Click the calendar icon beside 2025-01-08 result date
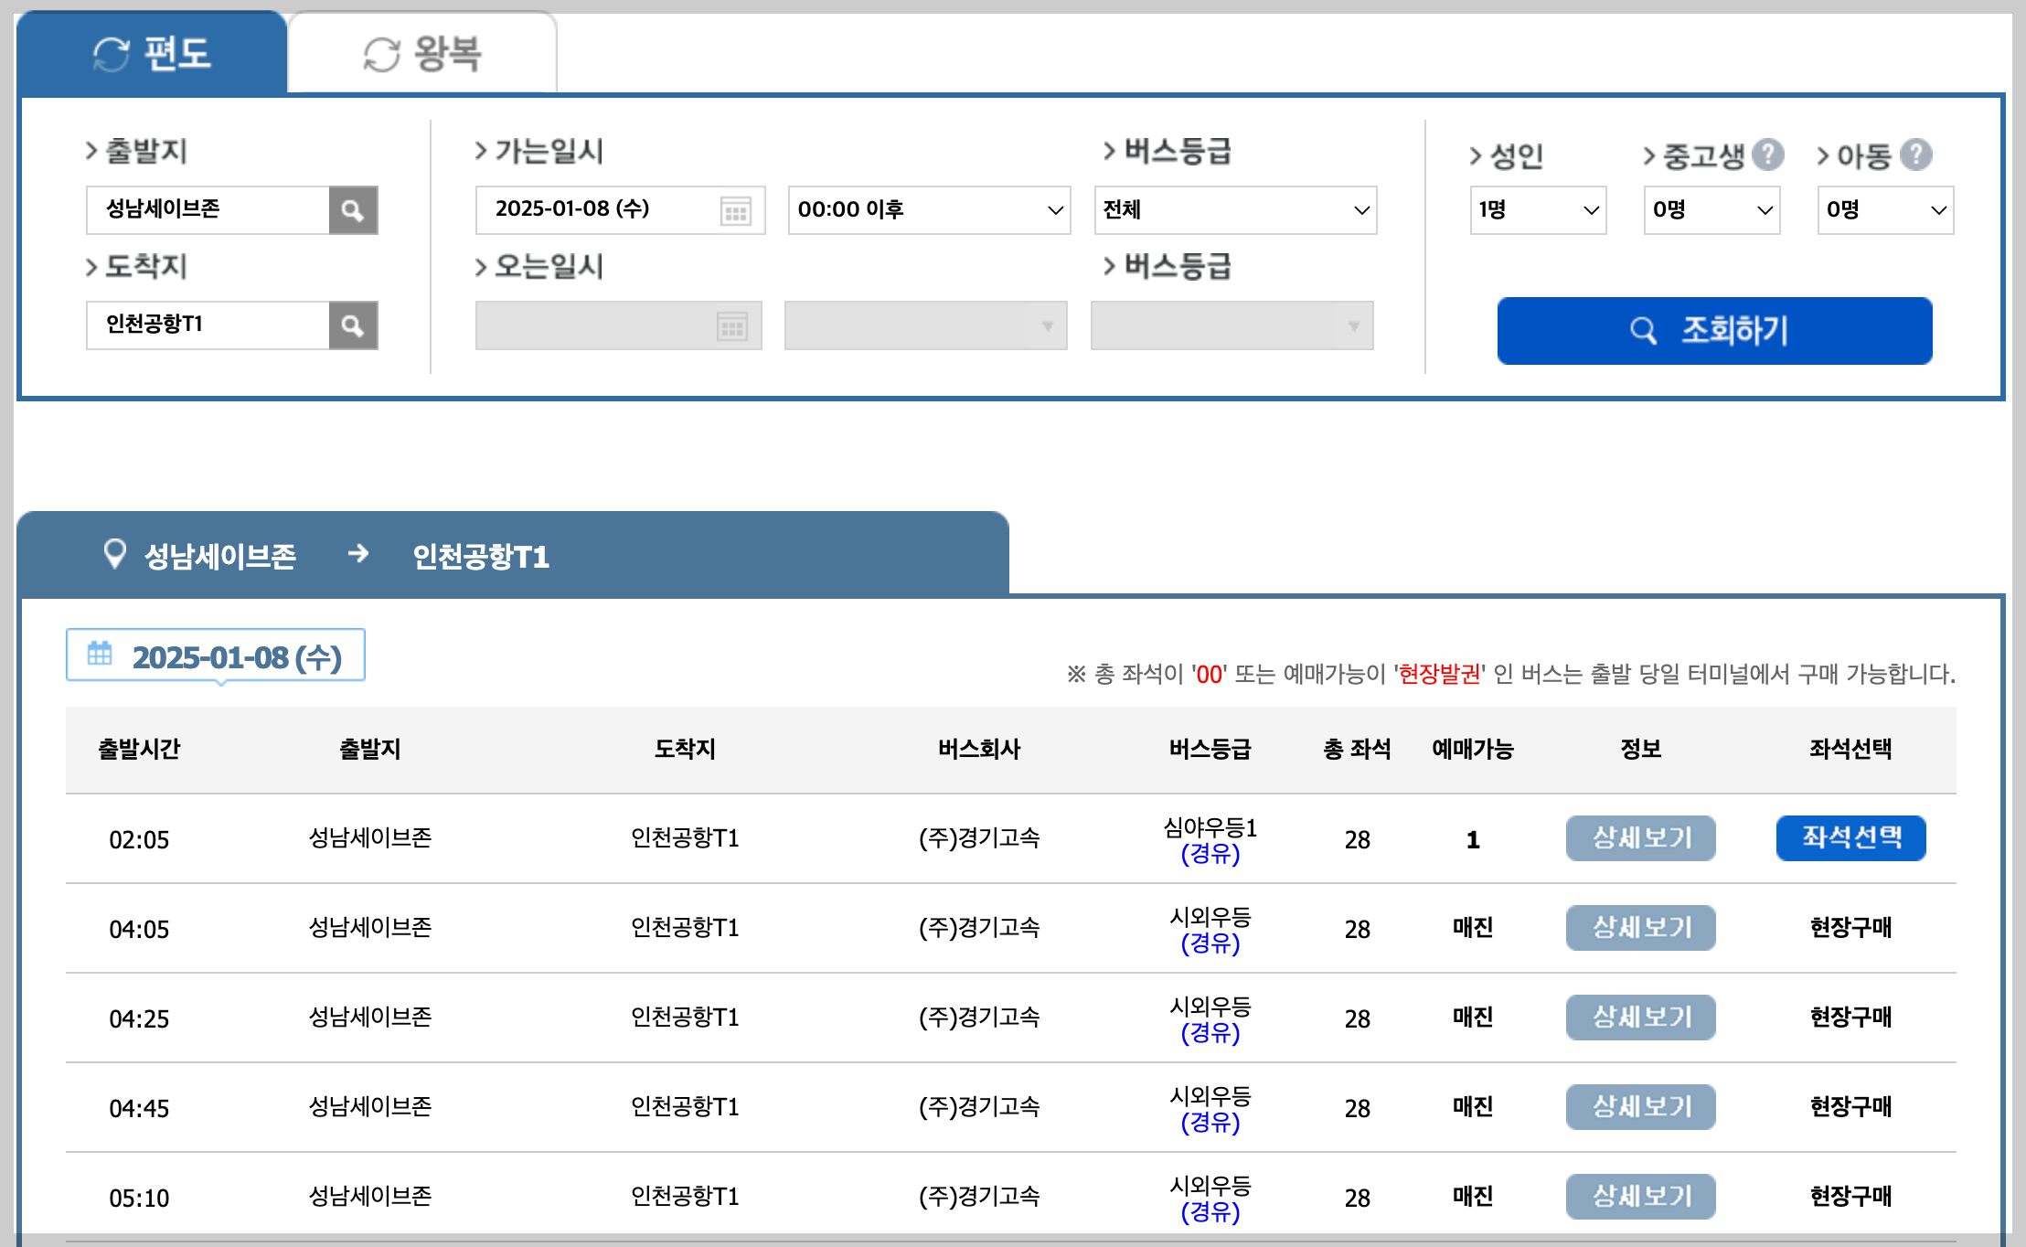 point(101,655)
